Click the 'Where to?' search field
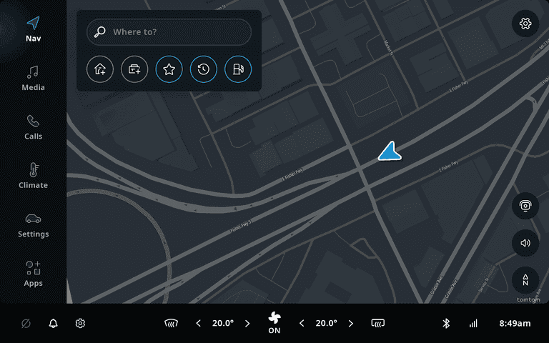Screen dimensions: 549x343 click(x=169, y=32)
